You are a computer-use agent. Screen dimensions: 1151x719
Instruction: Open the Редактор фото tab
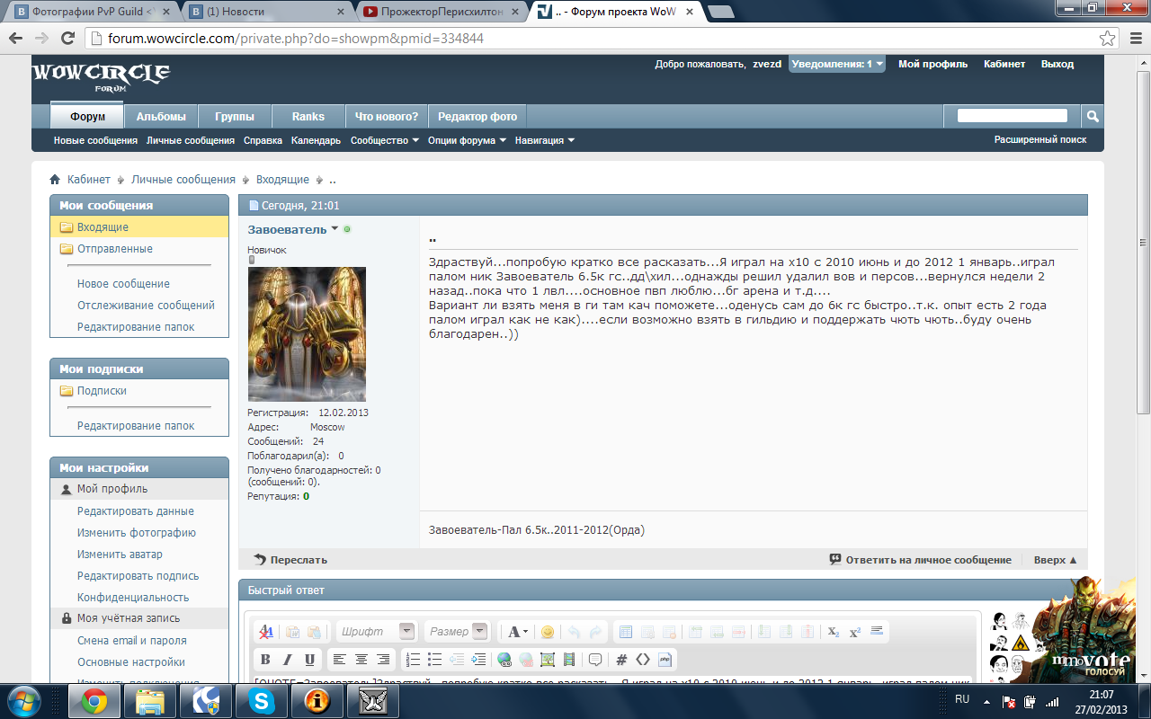[477, 117]
